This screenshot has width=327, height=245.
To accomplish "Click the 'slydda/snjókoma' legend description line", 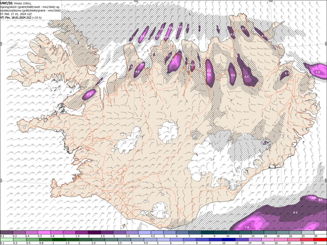I will click(31, 10).
